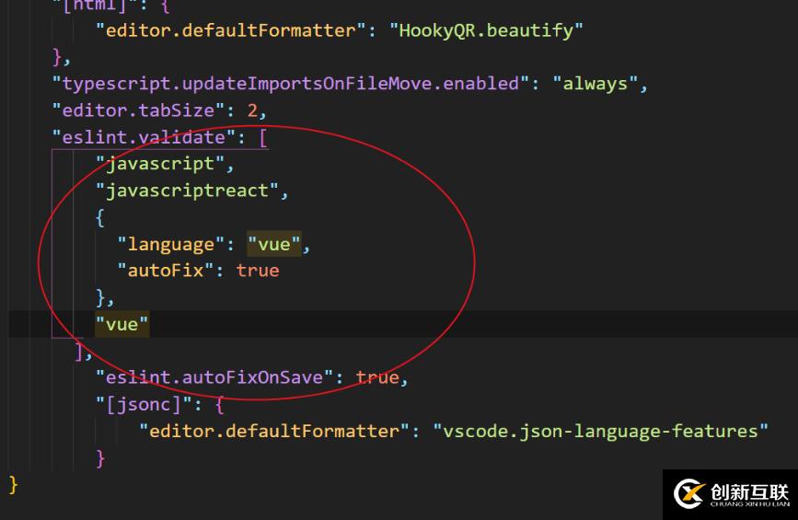Click the "language" key
798x520 pixels.
170,244
